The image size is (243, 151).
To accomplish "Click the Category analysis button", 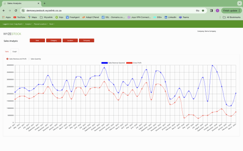I will coord(54,40).
